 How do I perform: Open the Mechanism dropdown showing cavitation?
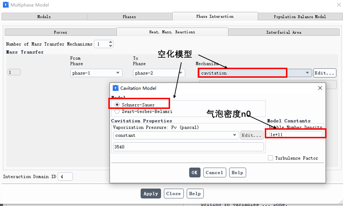[255, 73]
